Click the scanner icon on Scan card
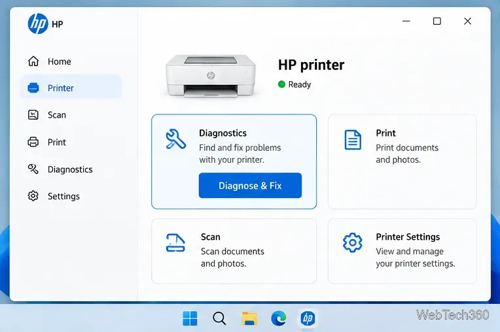 (x=175, y=243)
